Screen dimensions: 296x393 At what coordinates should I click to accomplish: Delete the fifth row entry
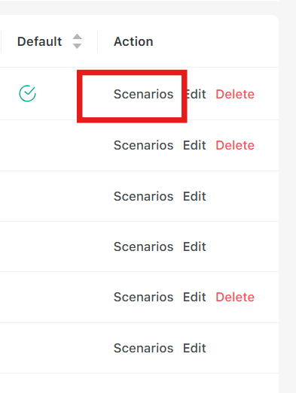[235, 297]
